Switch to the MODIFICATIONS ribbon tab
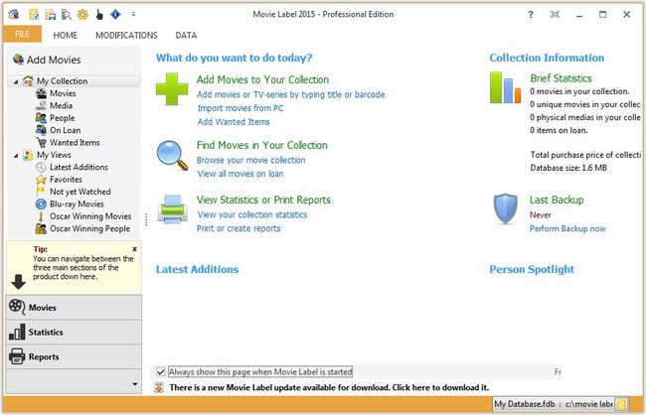The height and width of the screenshot is (415, 646). click(x=126, y=36)
